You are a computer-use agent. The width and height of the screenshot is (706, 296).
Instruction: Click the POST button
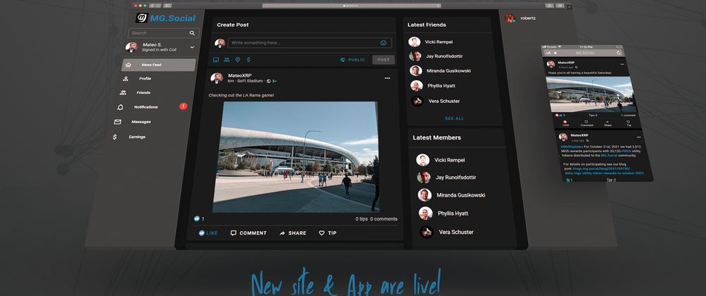click(x=383, y=60)
